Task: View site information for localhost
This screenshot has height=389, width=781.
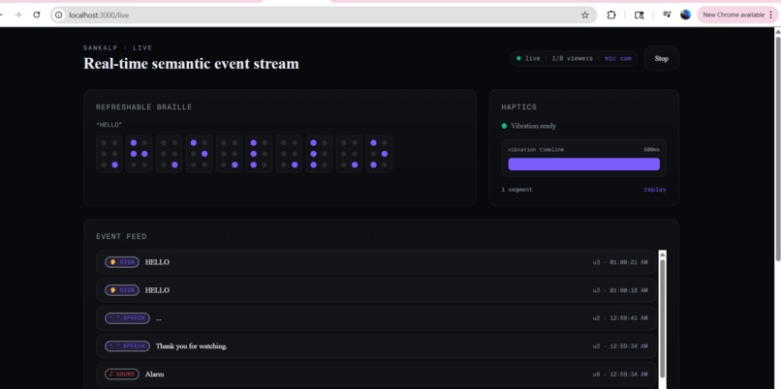Action: pos(59,15)
